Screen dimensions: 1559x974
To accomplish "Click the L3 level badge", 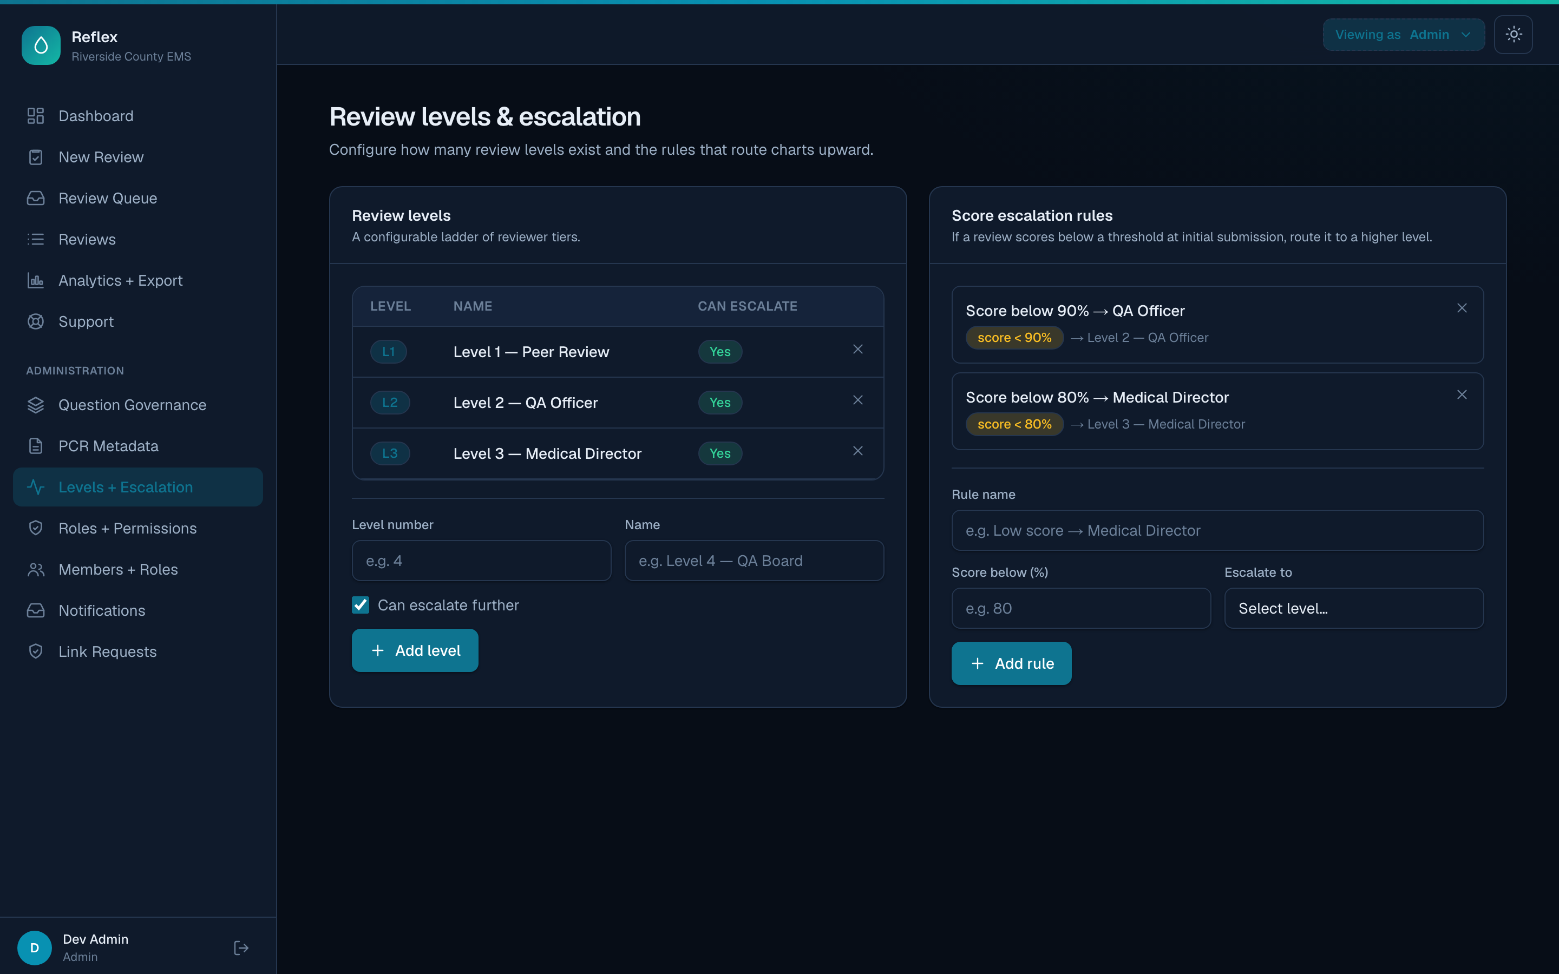I will [x=390, y=453].
